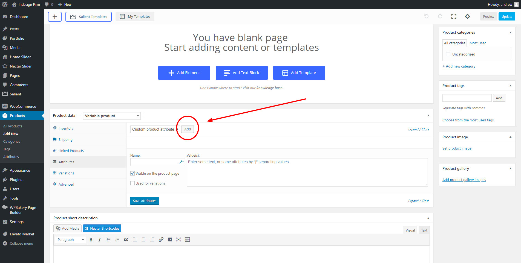Insert link using the editor link icon

pos(161,240)
